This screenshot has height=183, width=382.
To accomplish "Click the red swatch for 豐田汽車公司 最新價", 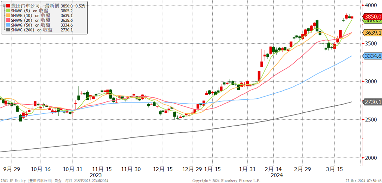I will pos(8,6).
